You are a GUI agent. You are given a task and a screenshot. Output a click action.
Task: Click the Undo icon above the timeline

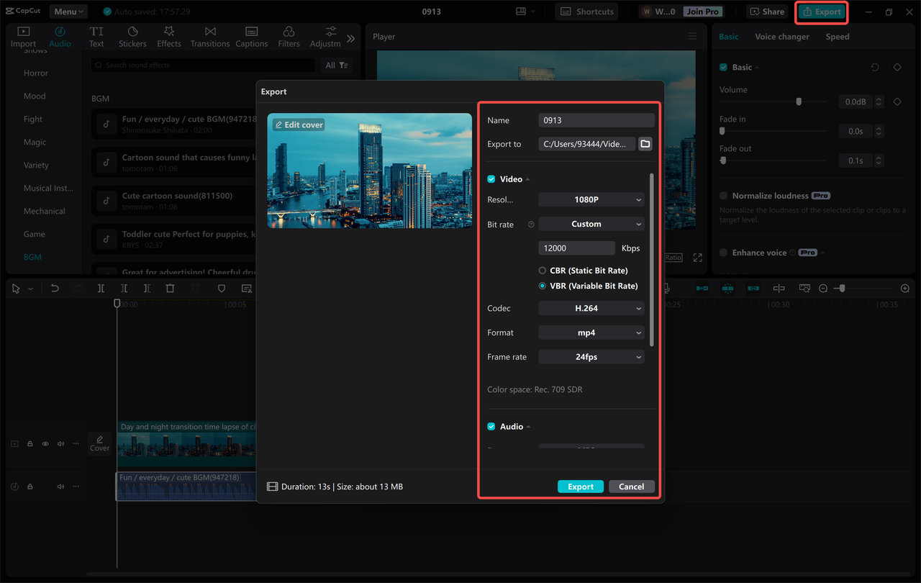(53, 288)
